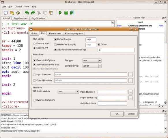168x138 pixels.
Task: Enable the HW Buffer Size (-B) checkbox
Action: pyautogui.click(x=55, y=45)
